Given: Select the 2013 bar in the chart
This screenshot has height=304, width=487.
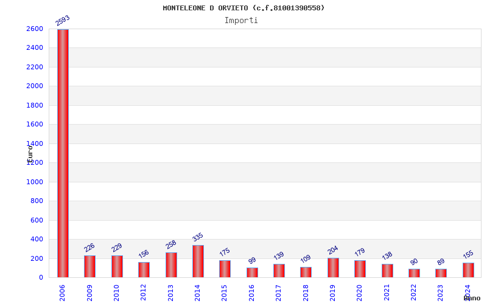Looking at the screenshot, I should point(171,265).
